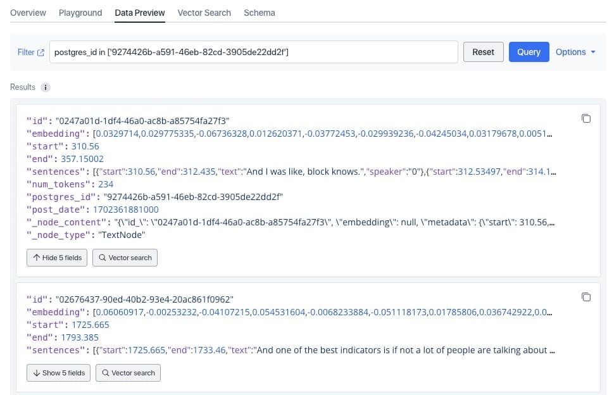Copy the first result record via copy icon
Image resolution: width=614 pixels, height=395 pixels.
point(586,119)
